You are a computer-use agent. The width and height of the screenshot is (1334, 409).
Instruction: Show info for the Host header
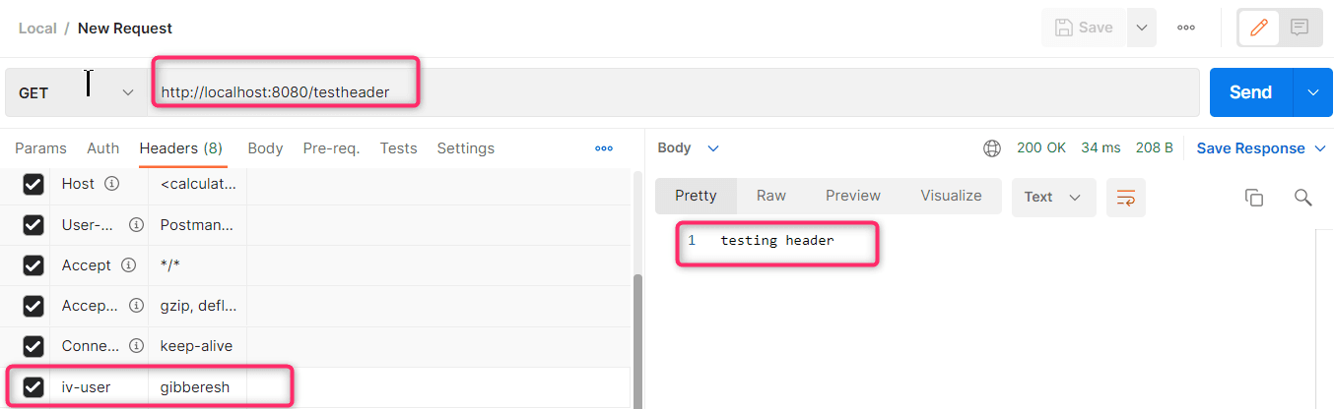pyautogui.click(x=111, y=184)
